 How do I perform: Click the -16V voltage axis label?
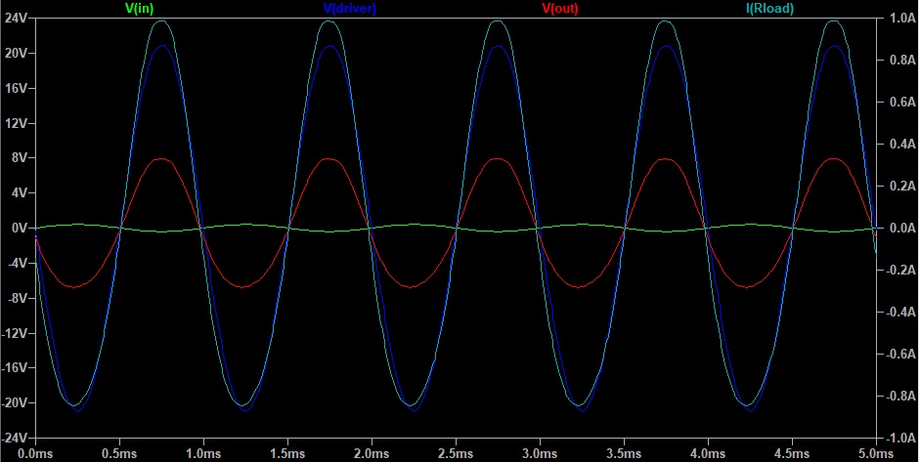click(15, 367)
